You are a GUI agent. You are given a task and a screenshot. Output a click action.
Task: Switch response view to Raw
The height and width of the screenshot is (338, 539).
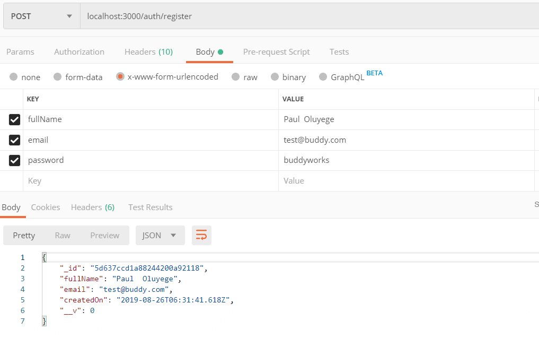click(x=62, y=235)
